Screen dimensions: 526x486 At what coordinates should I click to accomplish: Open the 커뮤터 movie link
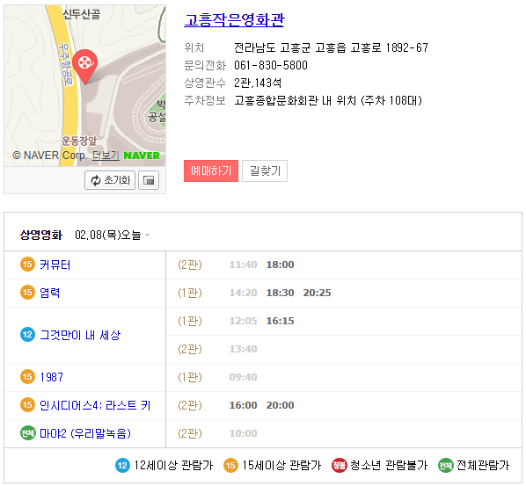tap(55, 265)
